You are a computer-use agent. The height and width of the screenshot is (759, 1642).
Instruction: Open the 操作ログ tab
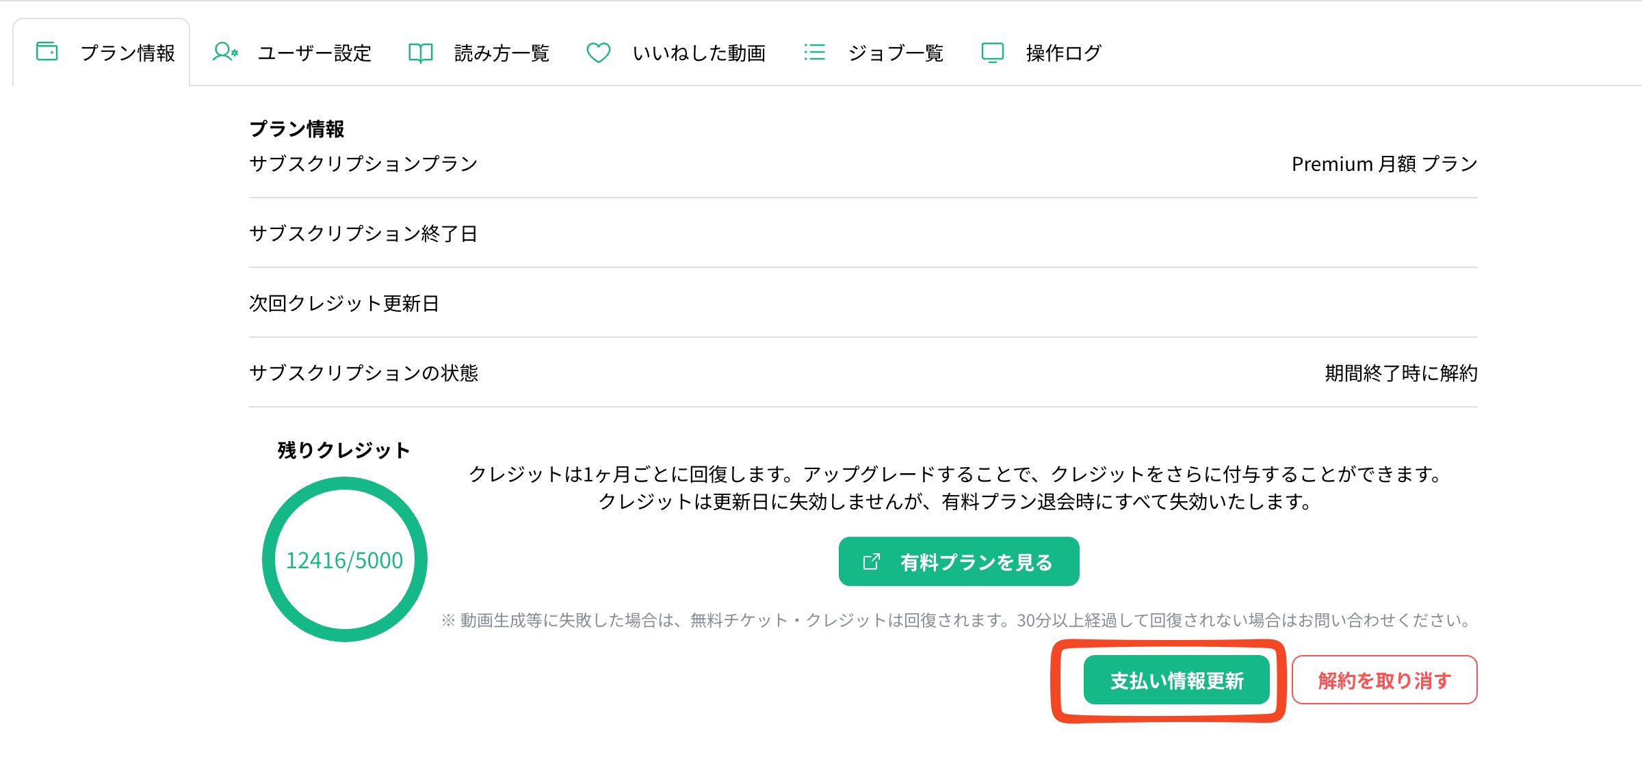[1061, 52]
